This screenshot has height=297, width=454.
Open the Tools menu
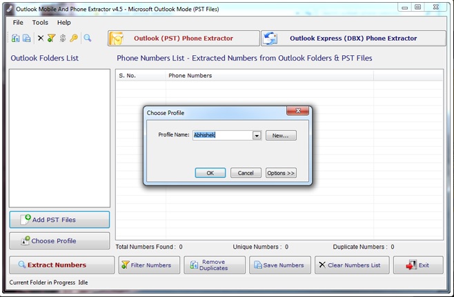point(40,23)
